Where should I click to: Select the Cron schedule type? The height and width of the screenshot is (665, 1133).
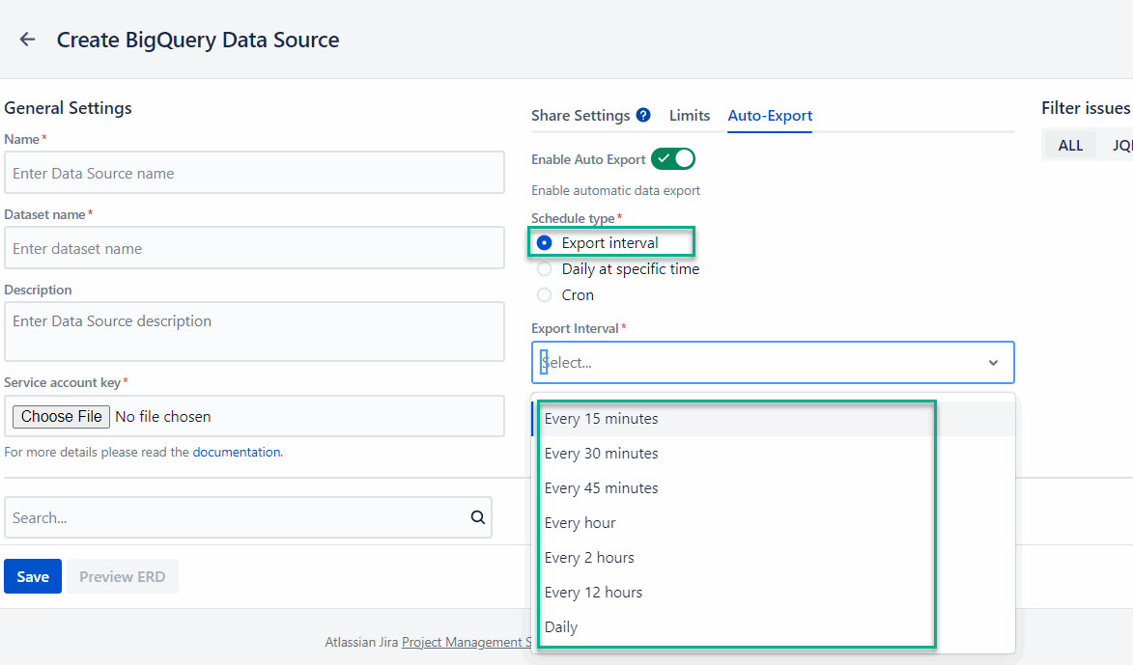tap(545, 295)
